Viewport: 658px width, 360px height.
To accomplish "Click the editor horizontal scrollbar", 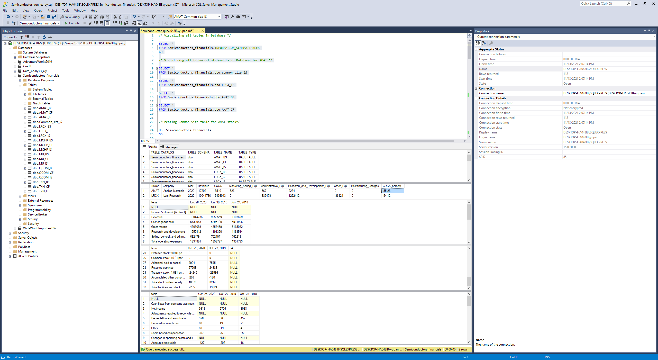I will [306, 141].
